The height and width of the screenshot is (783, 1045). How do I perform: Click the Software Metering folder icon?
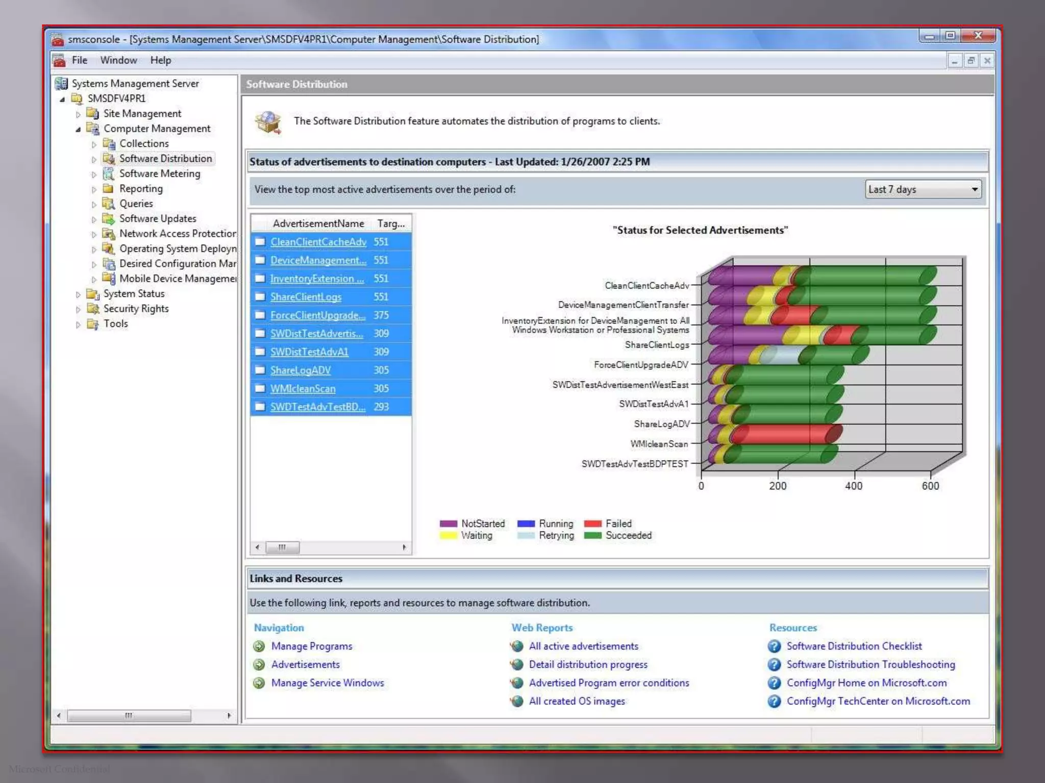pos(108,174)
